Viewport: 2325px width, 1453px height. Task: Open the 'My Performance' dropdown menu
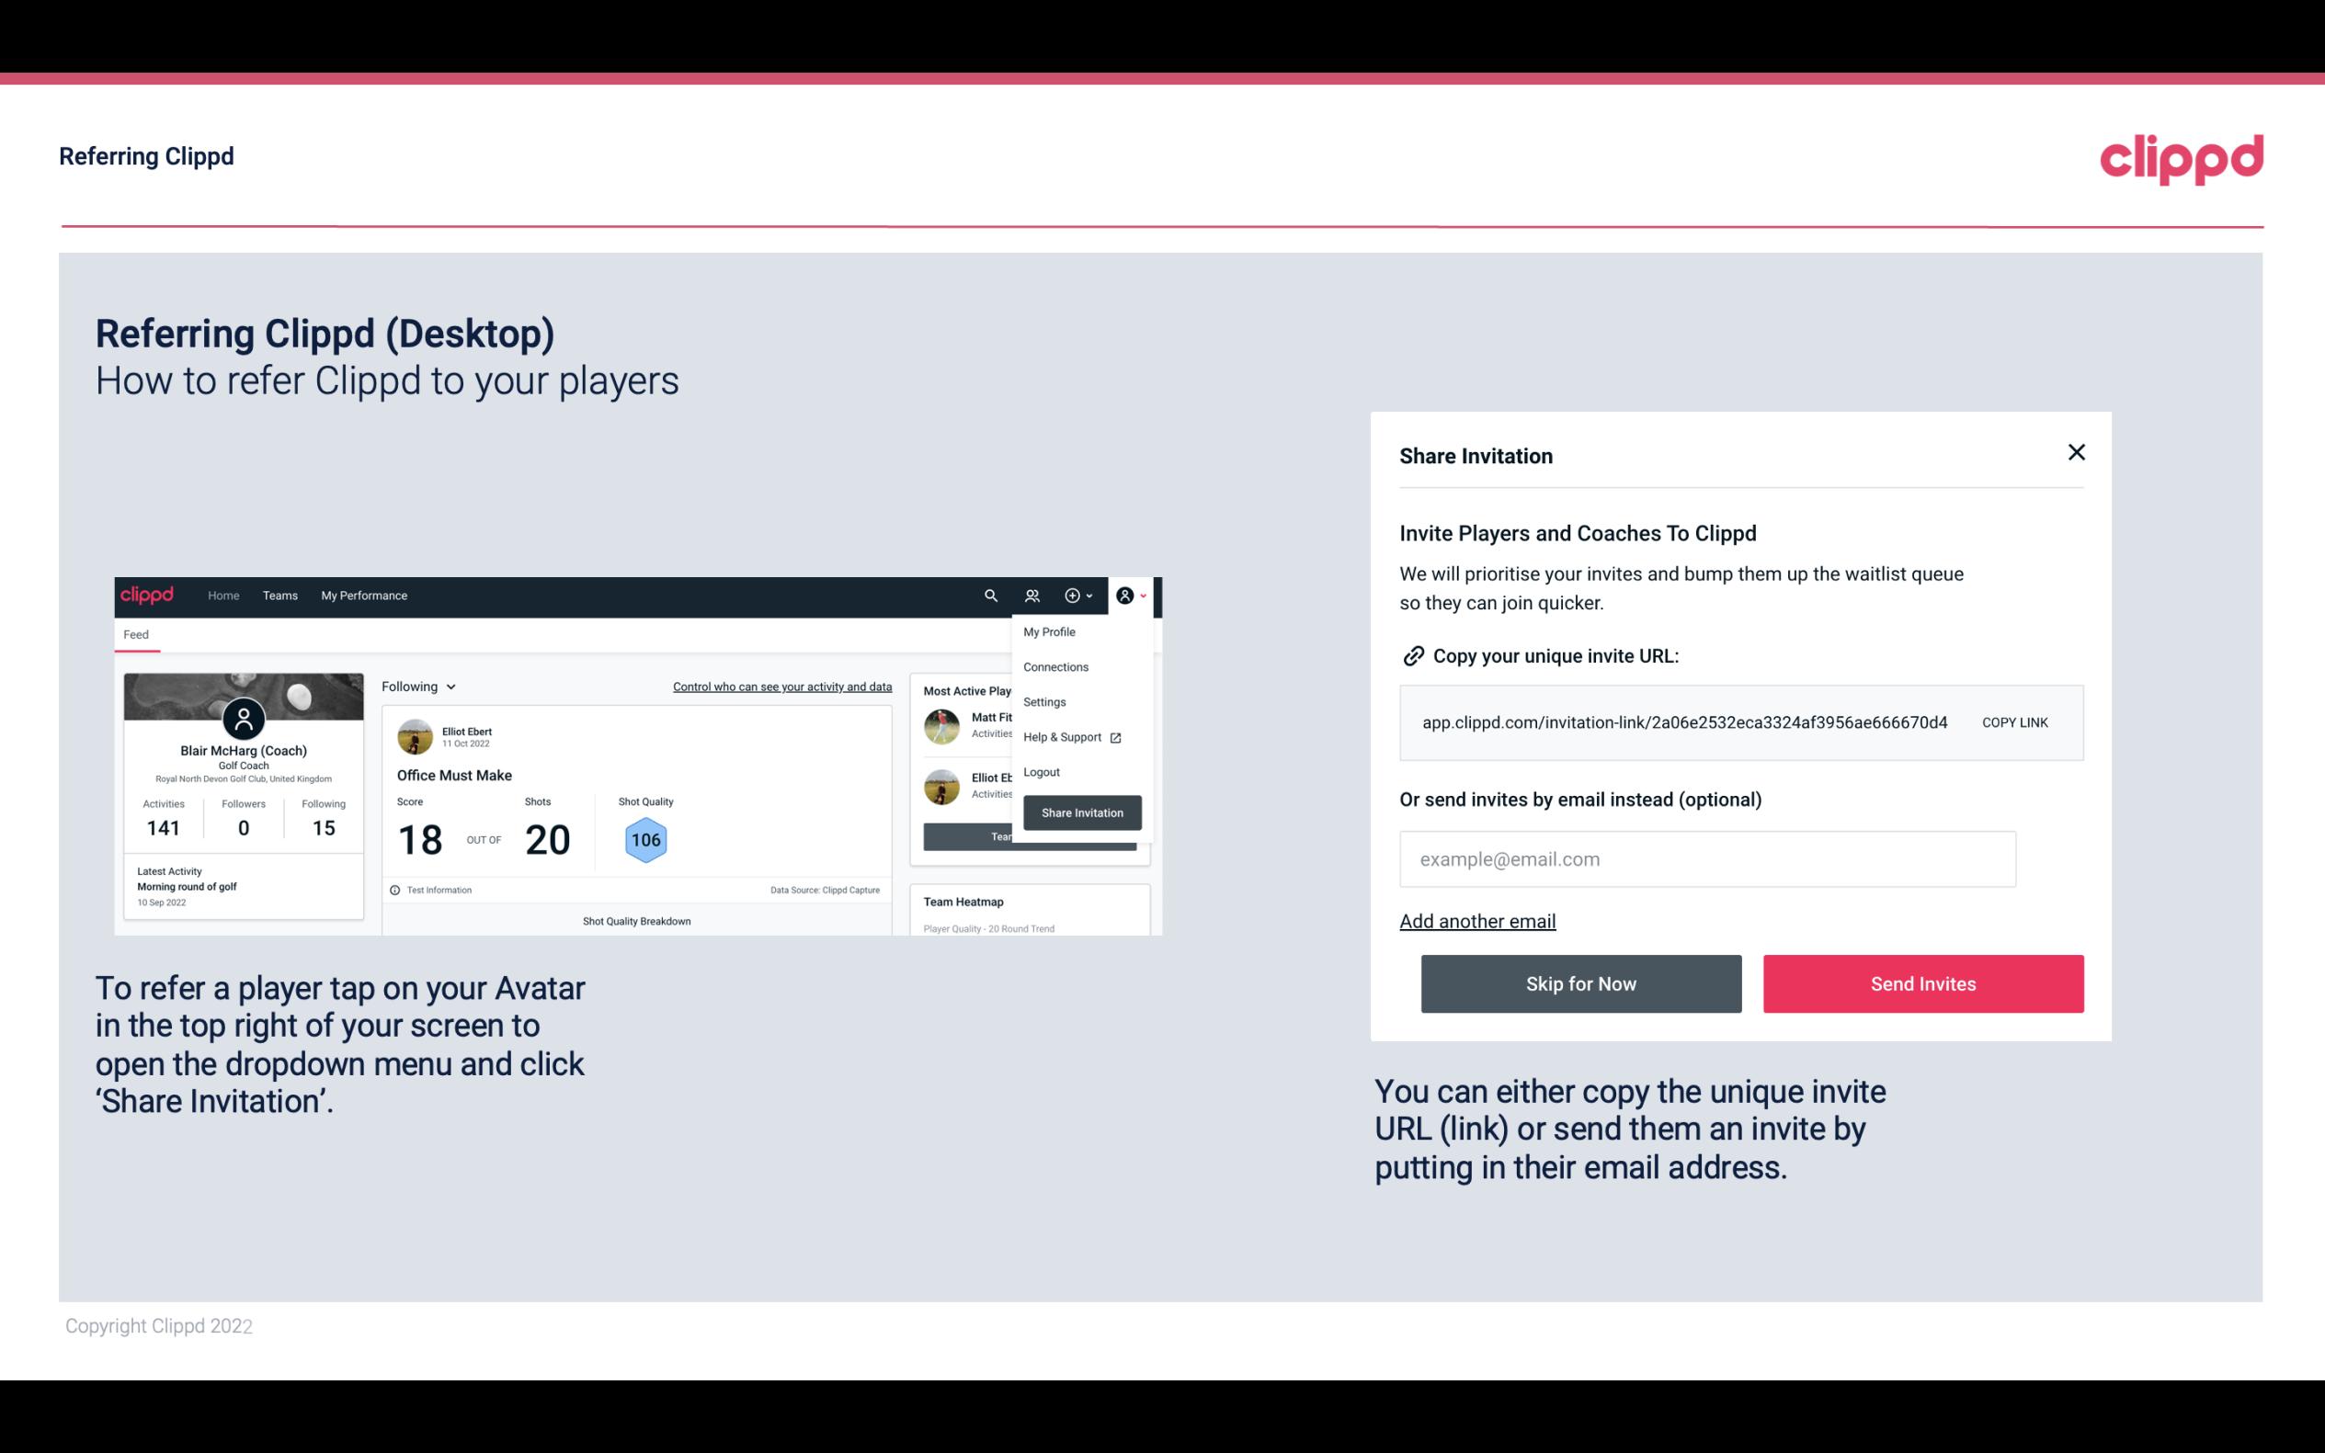pyautogui.click(x=363, y=595)
